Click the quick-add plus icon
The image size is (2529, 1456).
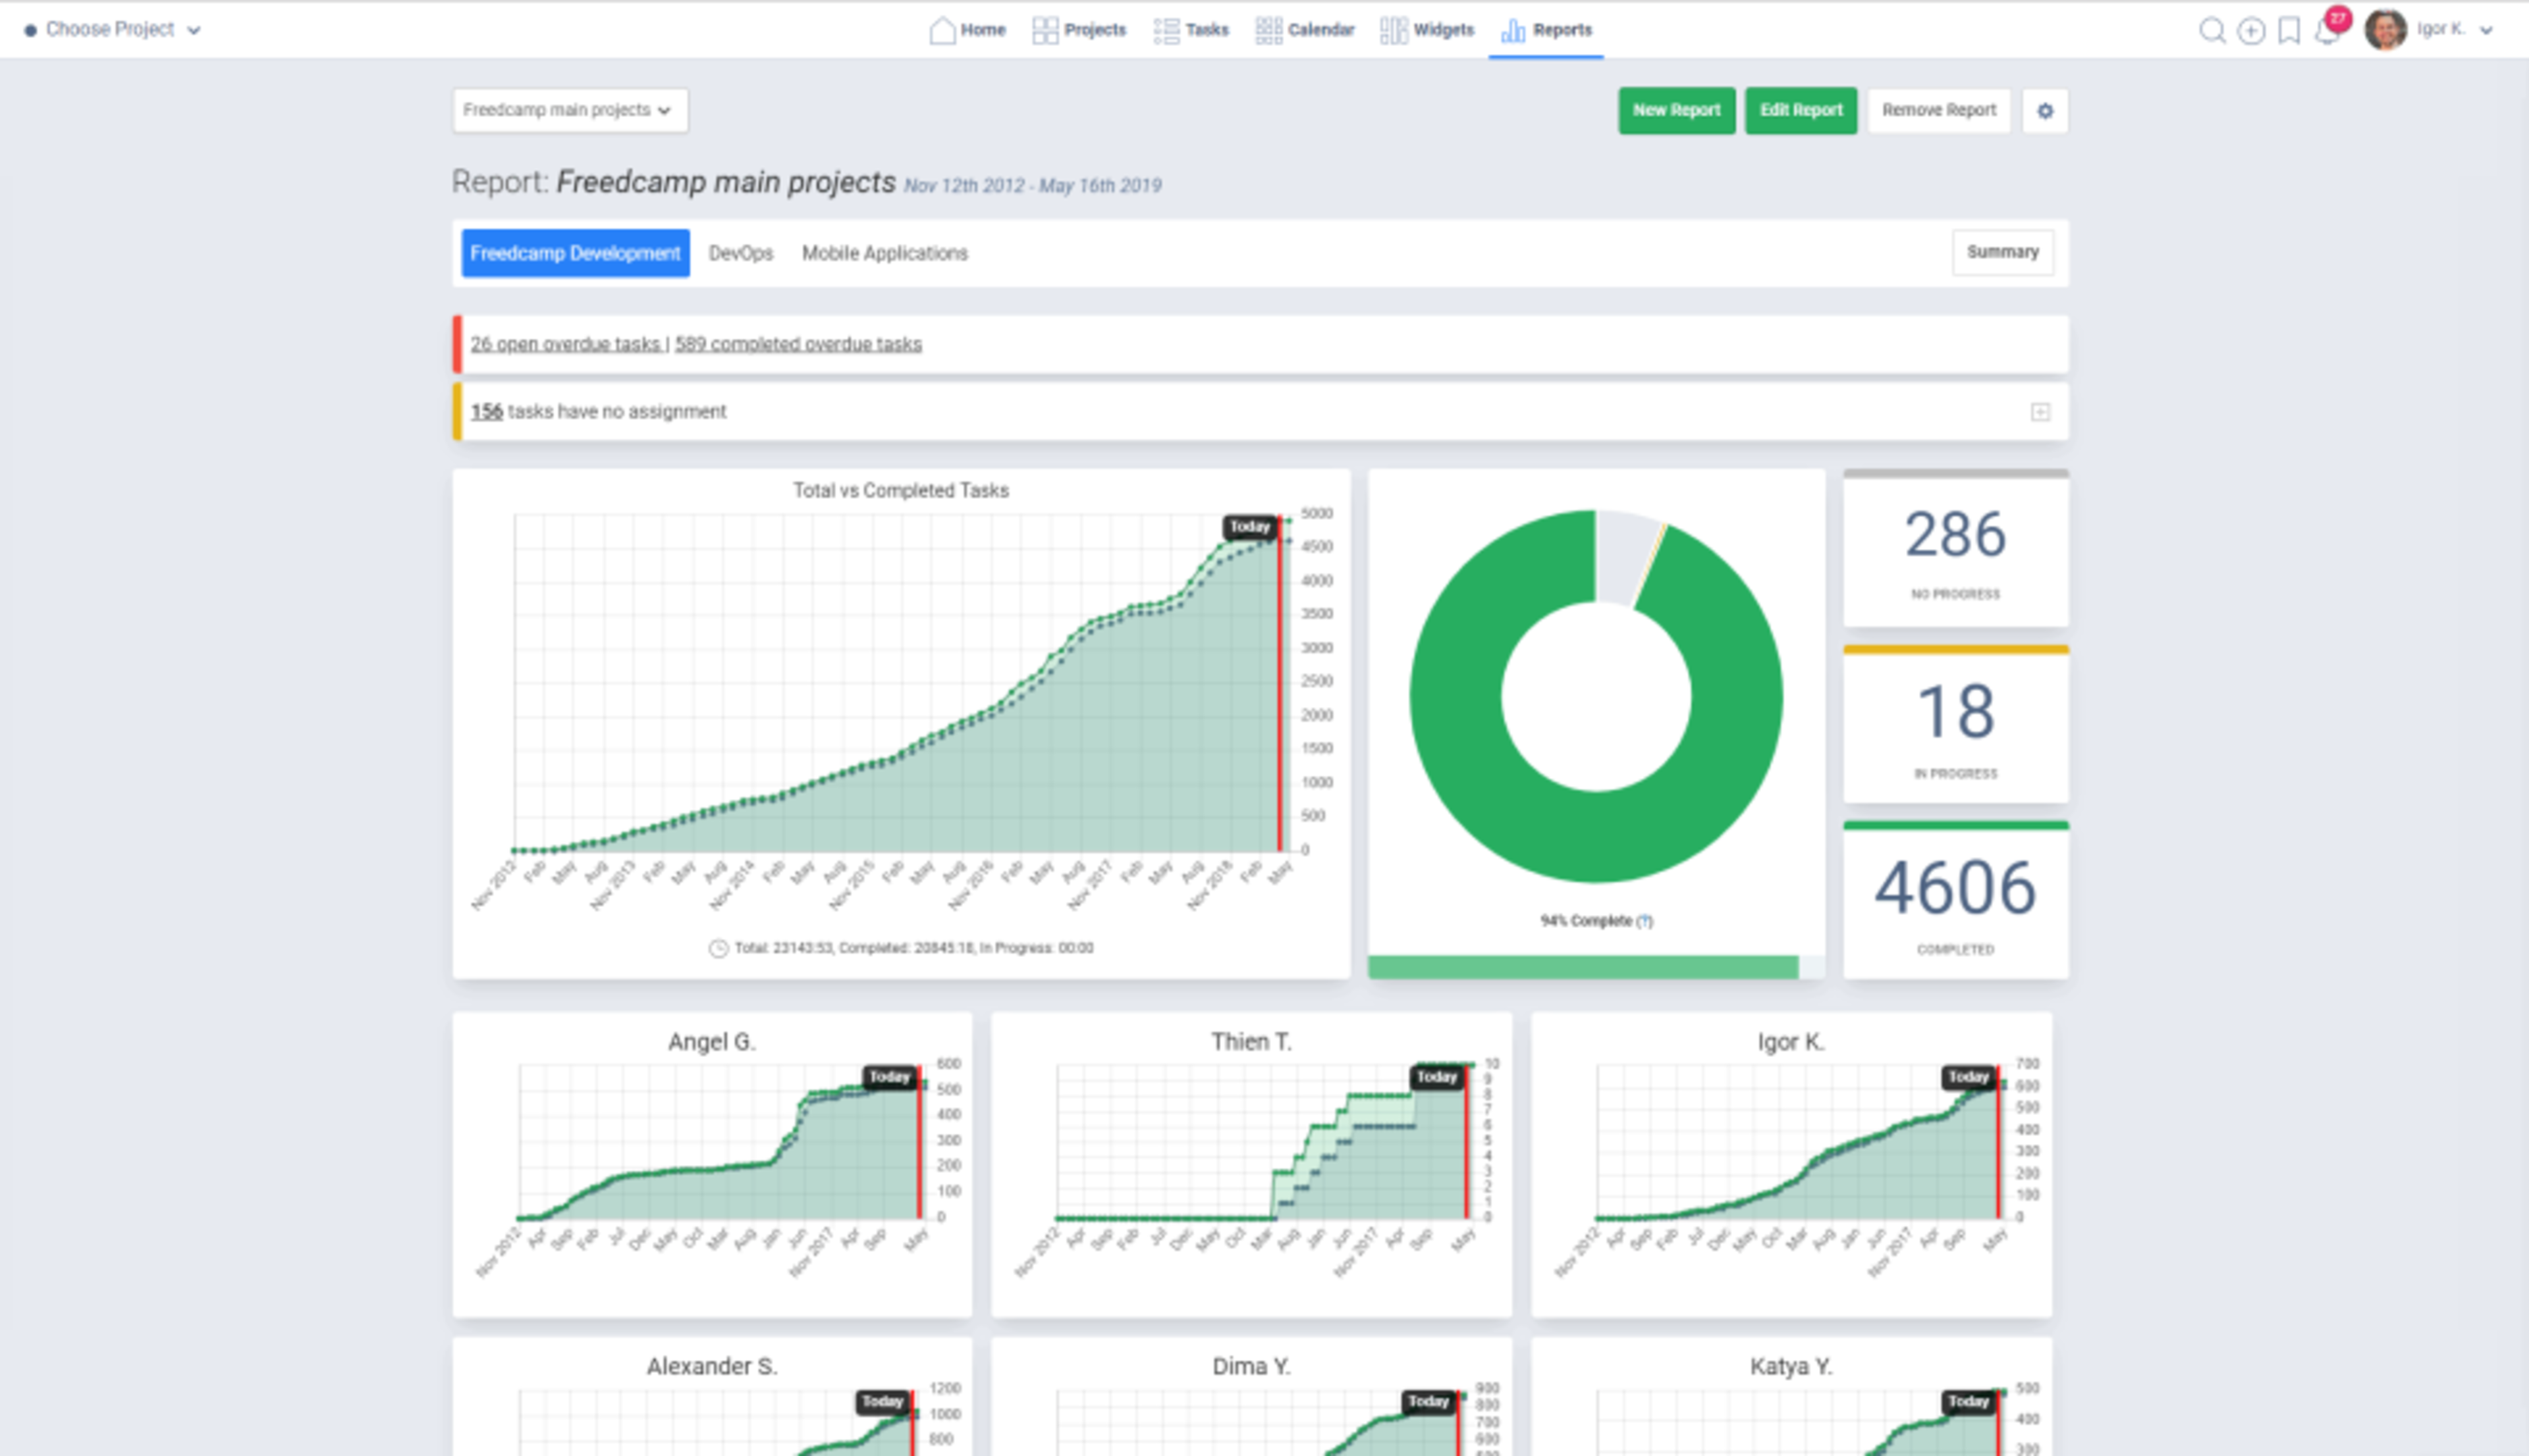click(2251, 31)
